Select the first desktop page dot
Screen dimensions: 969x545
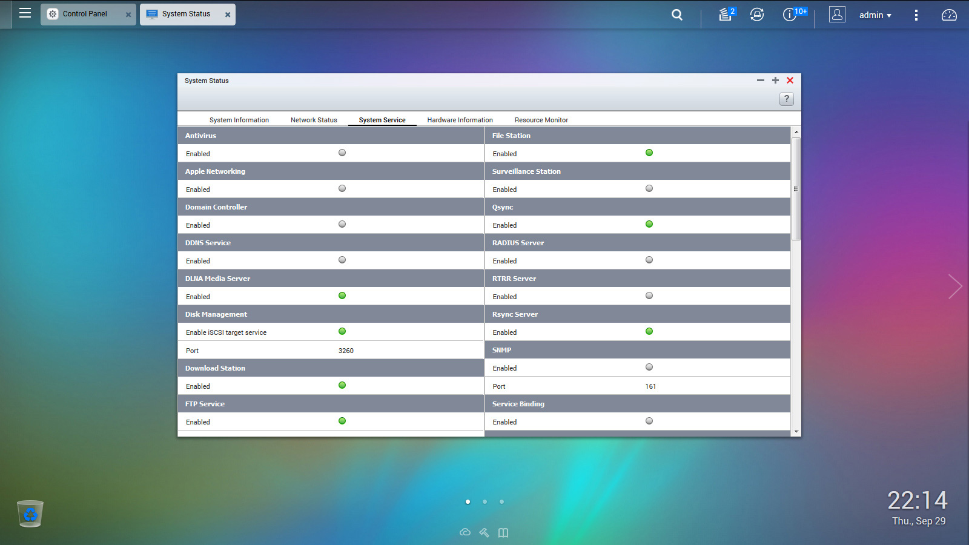(468, 501)
